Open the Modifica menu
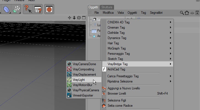The image size is (200, 110). [108, 13]
